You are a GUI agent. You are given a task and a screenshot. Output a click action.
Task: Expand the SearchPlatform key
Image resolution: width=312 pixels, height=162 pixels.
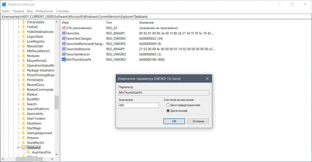pyautogui.click(x=19, y=109)
